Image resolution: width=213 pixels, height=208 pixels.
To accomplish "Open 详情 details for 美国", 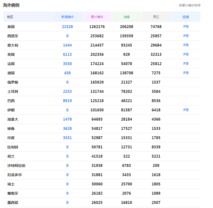I will (186, 26).
